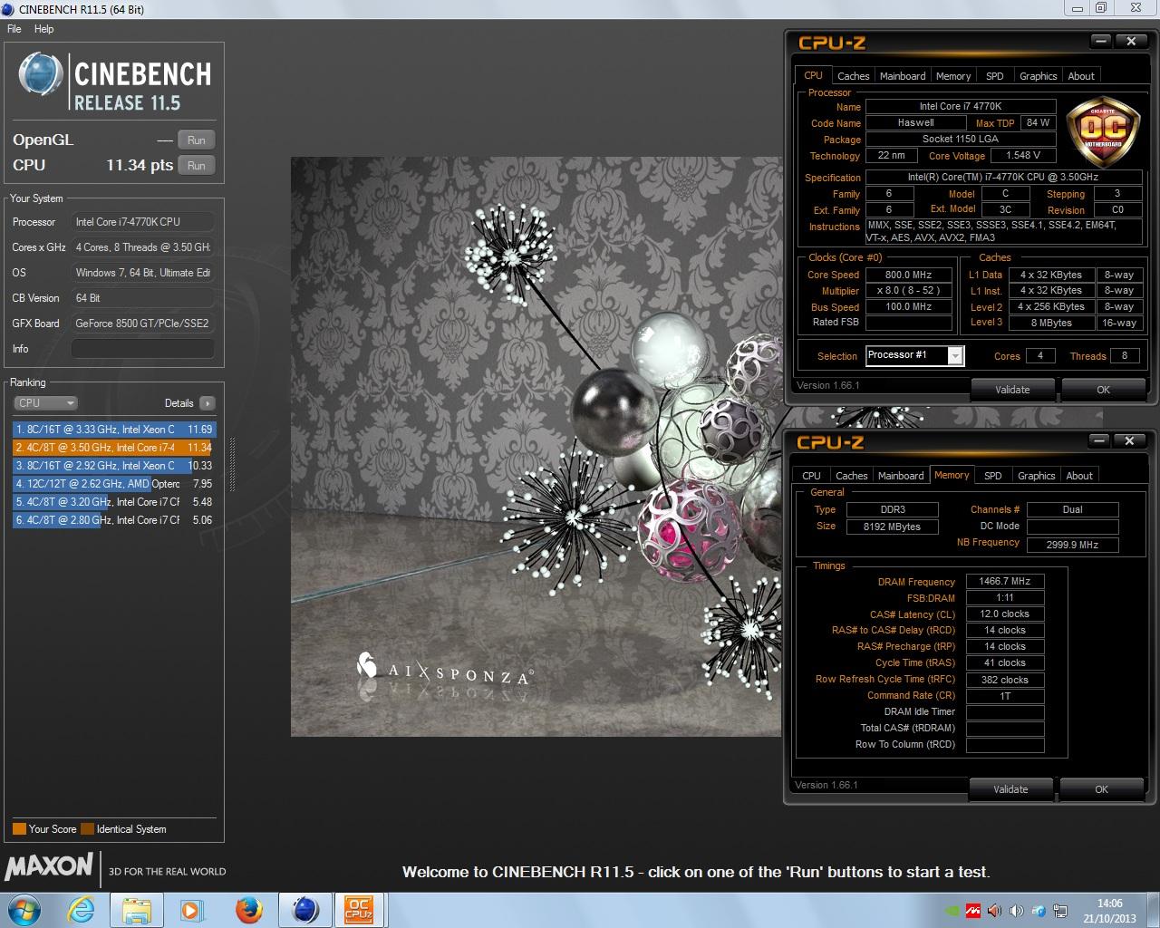The height and width of the screenshot is (928, 1160).
Task: Switch to Caches tab in lower CPU-Z
Action: 851,476
